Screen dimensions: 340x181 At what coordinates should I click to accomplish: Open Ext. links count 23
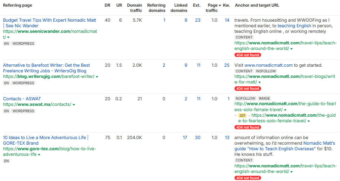198,20
